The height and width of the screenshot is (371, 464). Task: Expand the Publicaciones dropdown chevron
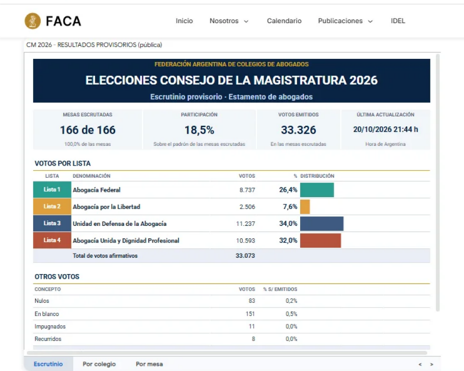click(370, 21)
